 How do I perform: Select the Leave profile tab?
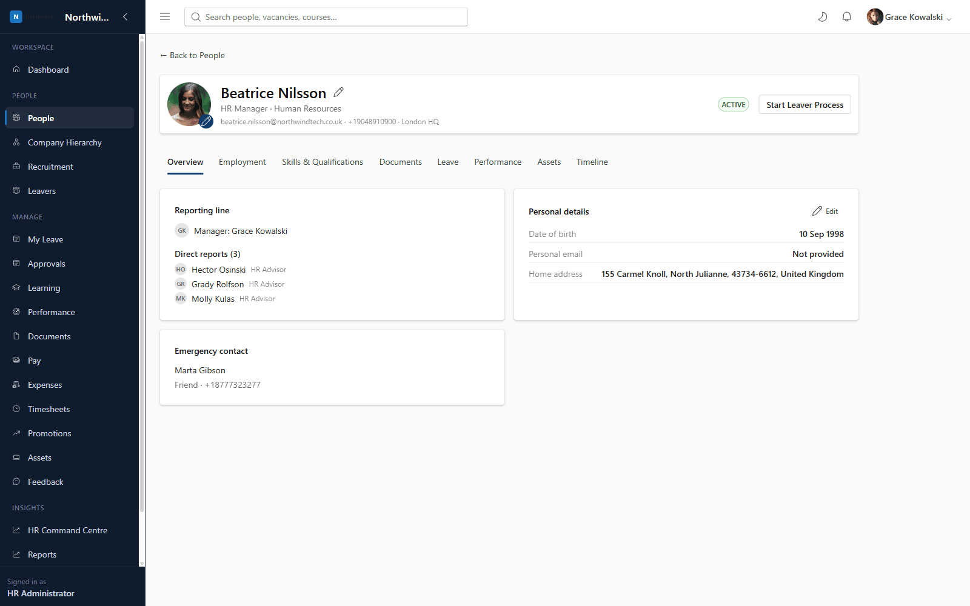[448, 162]
